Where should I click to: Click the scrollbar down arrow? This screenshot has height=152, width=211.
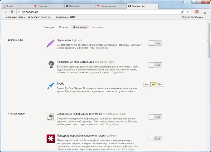point(208,149)
